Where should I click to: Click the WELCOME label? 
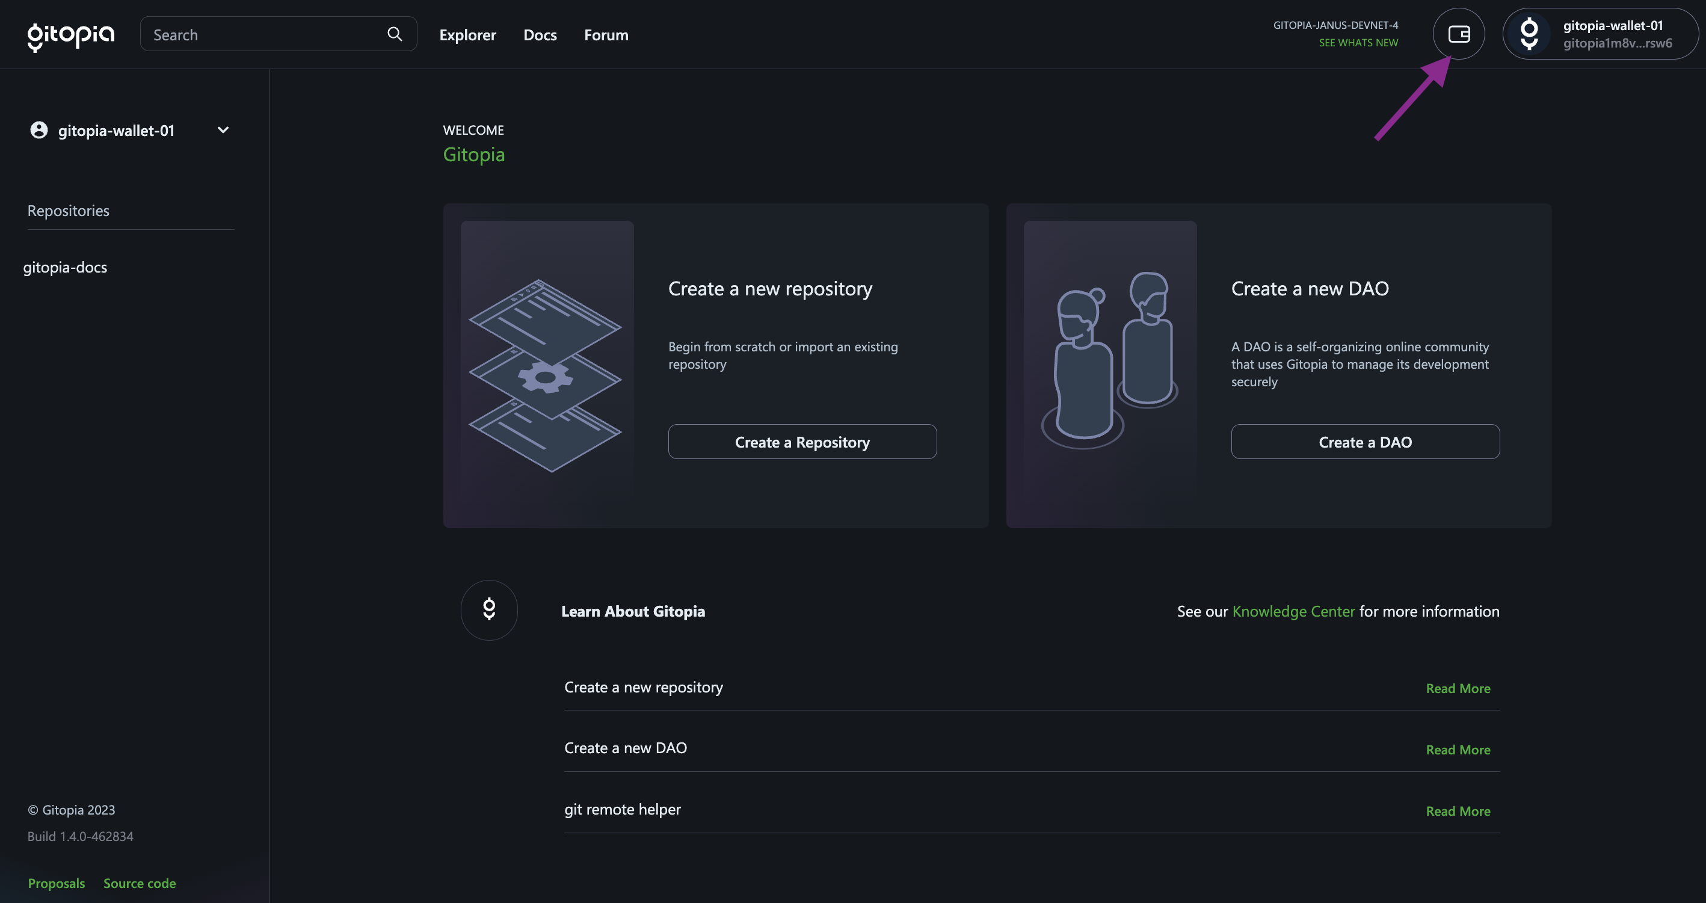(473, 130)
